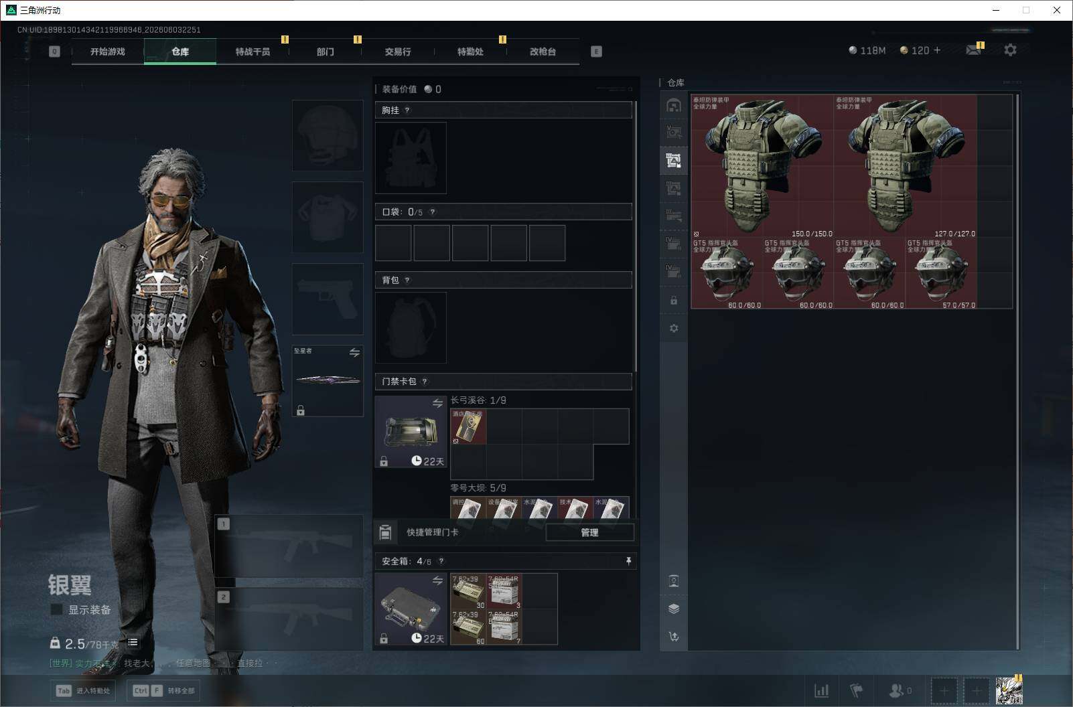Click the 快捷管理门卡 card-holder icon
1073x707 pixels.
click(x=385, y=532)
